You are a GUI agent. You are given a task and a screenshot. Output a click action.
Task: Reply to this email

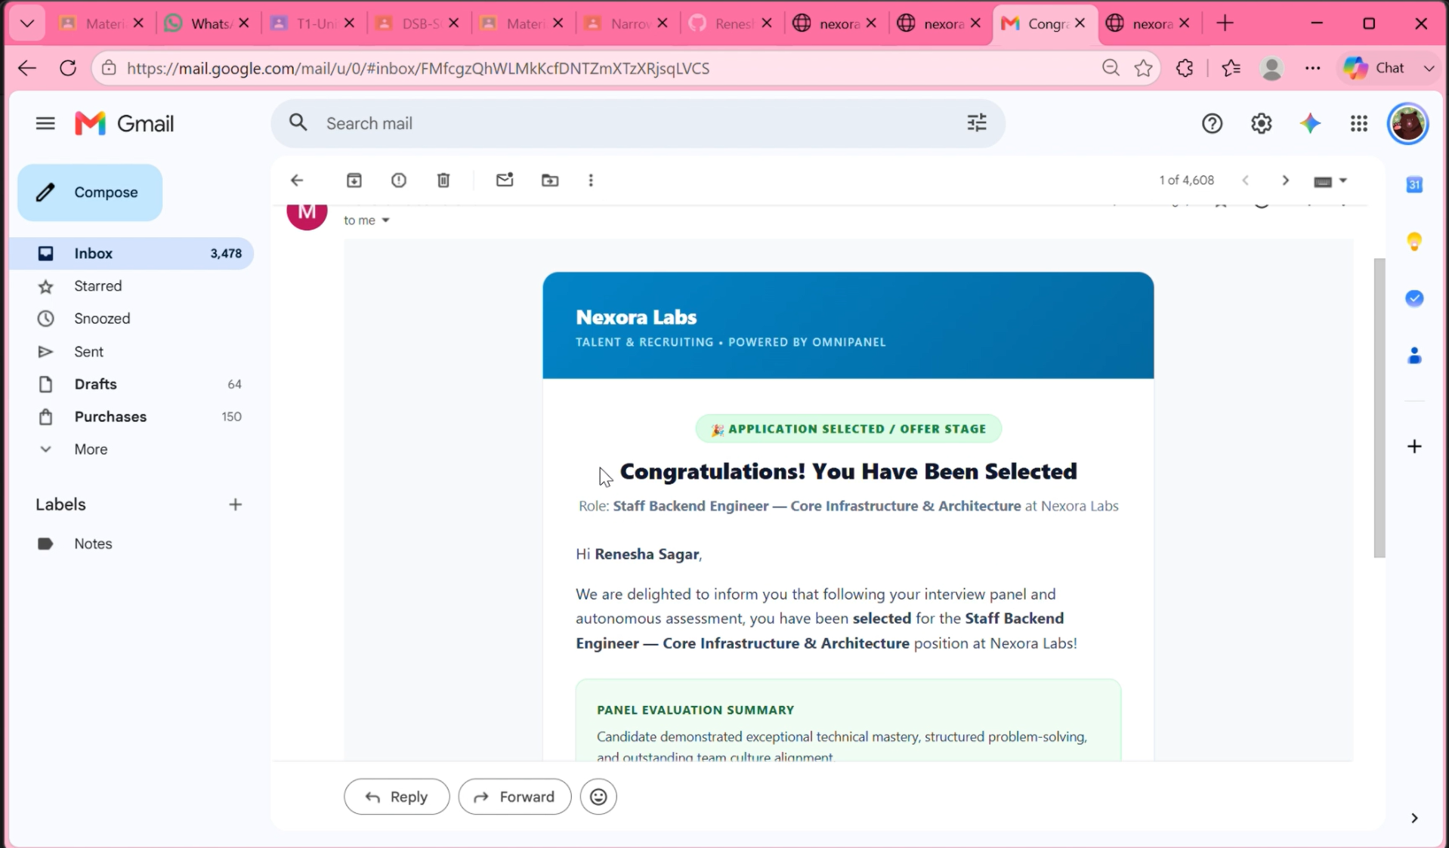click(397, 797)
